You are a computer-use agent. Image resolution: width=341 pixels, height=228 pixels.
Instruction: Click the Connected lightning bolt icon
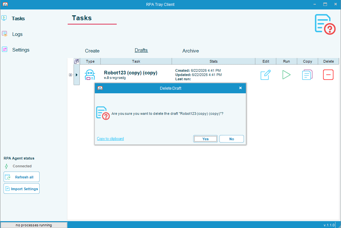click(7, 166)
